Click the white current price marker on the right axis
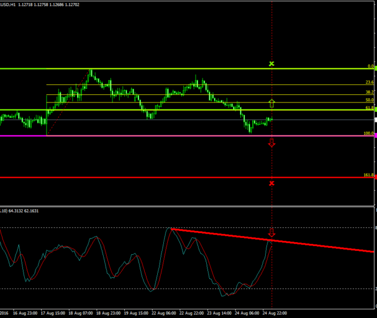This screenshot has height=318, width=377. point(375,120)
